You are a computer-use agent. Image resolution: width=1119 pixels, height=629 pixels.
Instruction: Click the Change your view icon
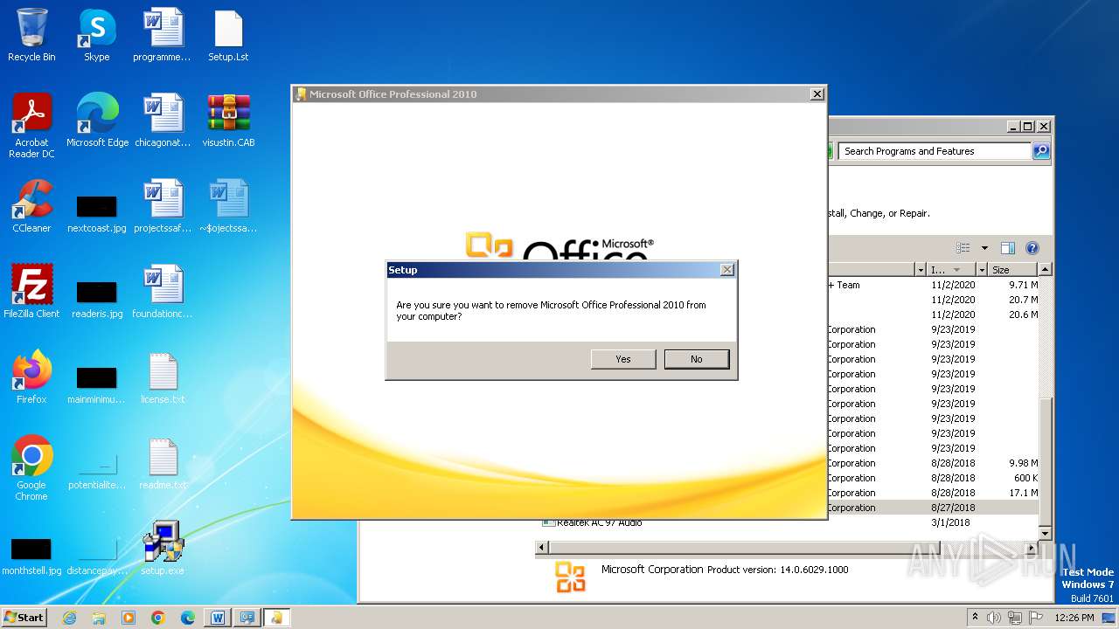coord(963,248)
